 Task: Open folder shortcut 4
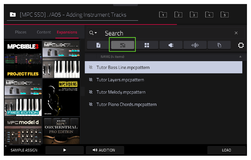pos(209,15)
